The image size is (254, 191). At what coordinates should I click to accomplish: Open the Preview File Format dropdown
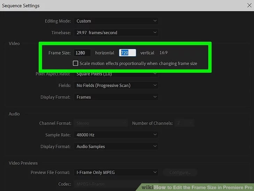coord(116,172)
